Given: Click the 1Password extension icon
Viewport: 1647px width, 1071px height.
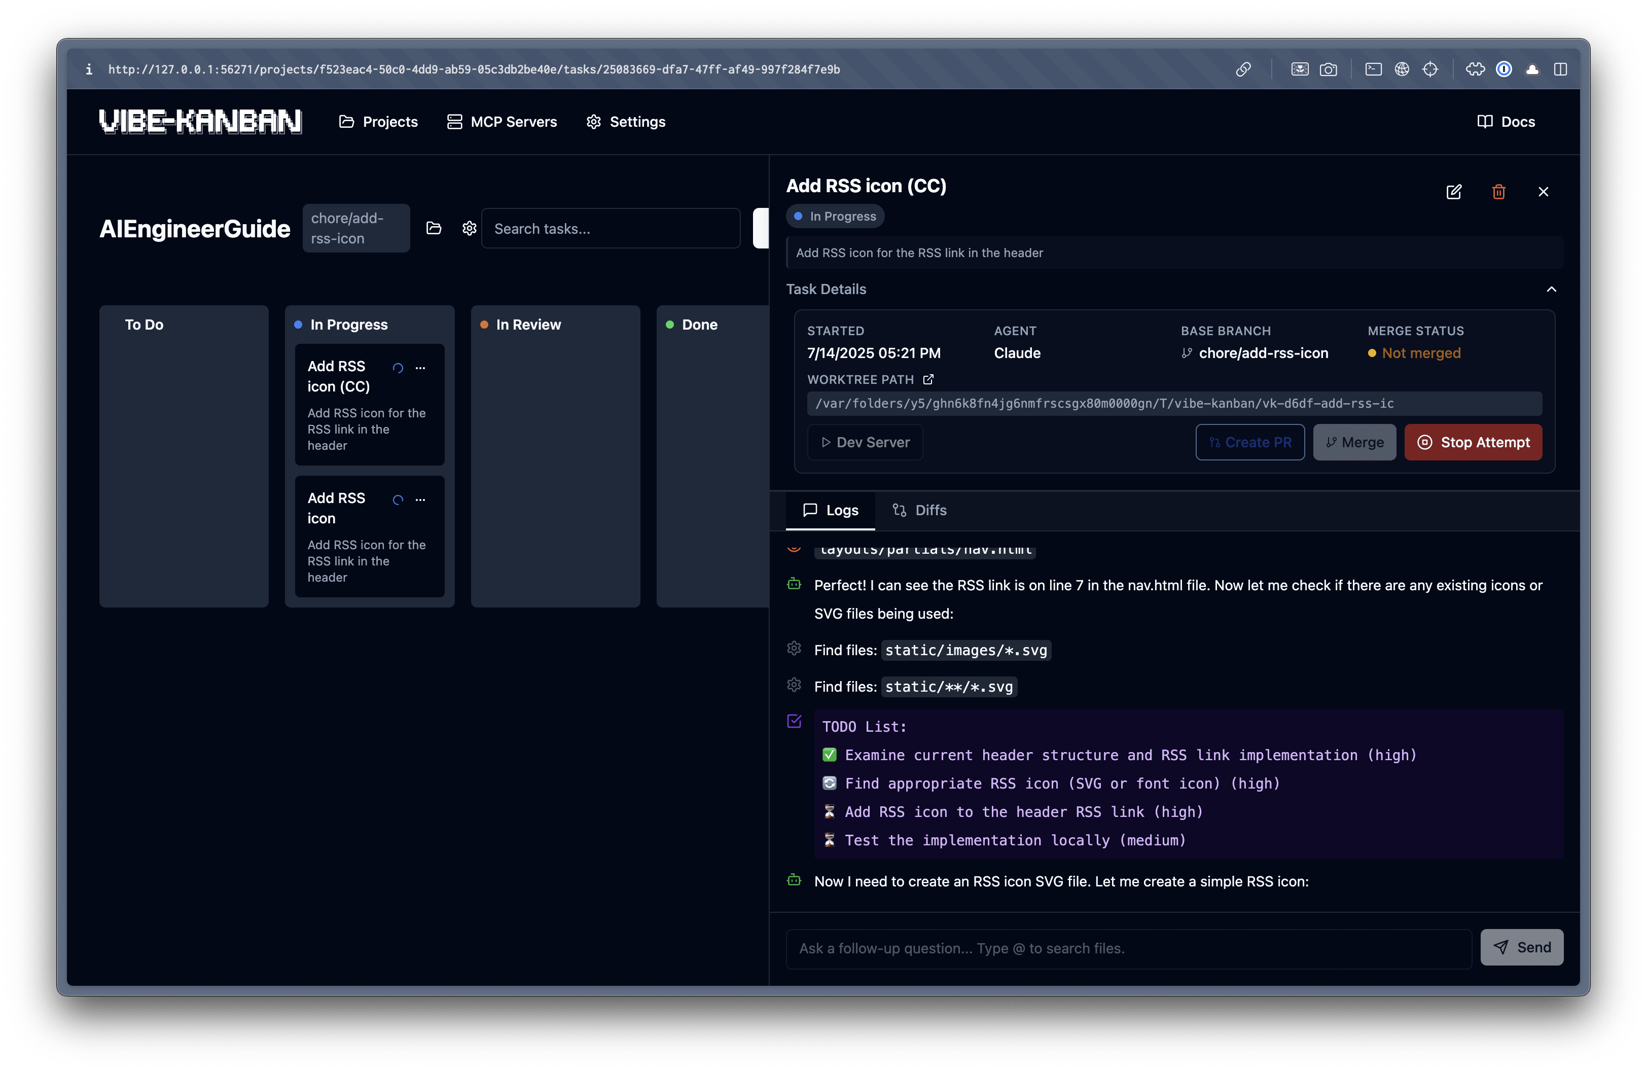Looking at the screenshot, I should point(1504,69).
